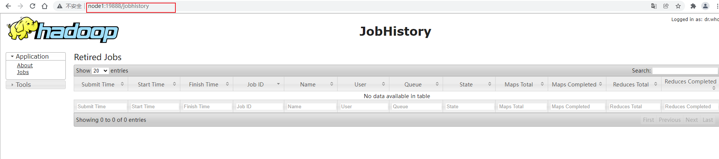Screen dimensions: 719x159
Task: Go forward with browser forward arrow
Action: pyautogui.click(x=20, y=6)
